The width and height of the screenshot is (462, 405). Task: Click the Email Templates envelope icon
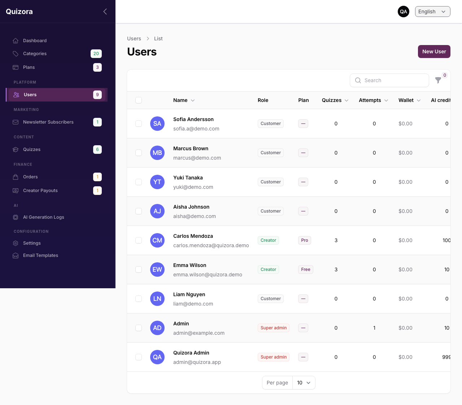[16, 255]
